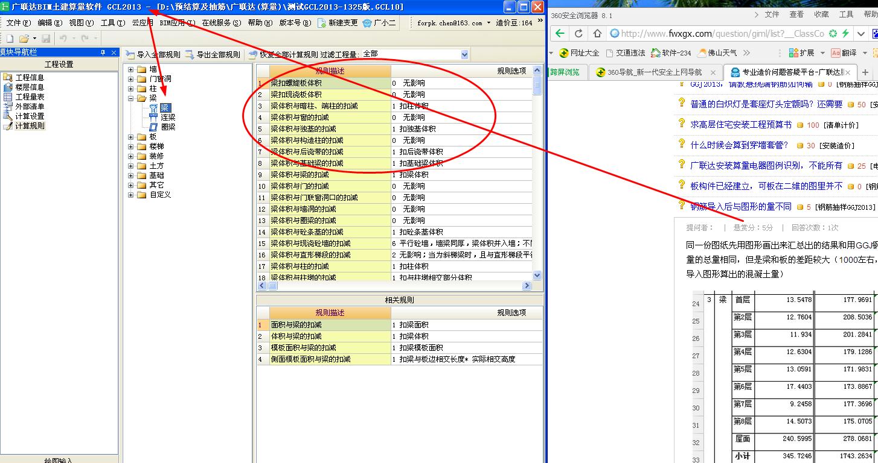Viewport: 878px width, 463px height.
Task: Expand the 柱 tree folder
Action: point(130,89)
